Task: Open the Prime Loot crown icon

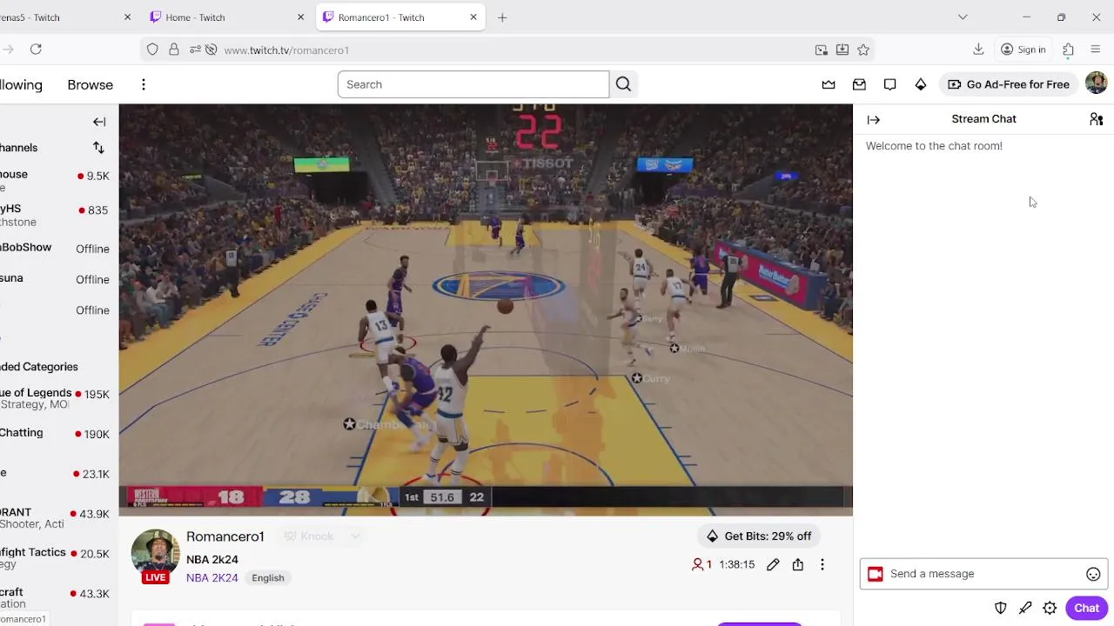Action: point(829,84)
